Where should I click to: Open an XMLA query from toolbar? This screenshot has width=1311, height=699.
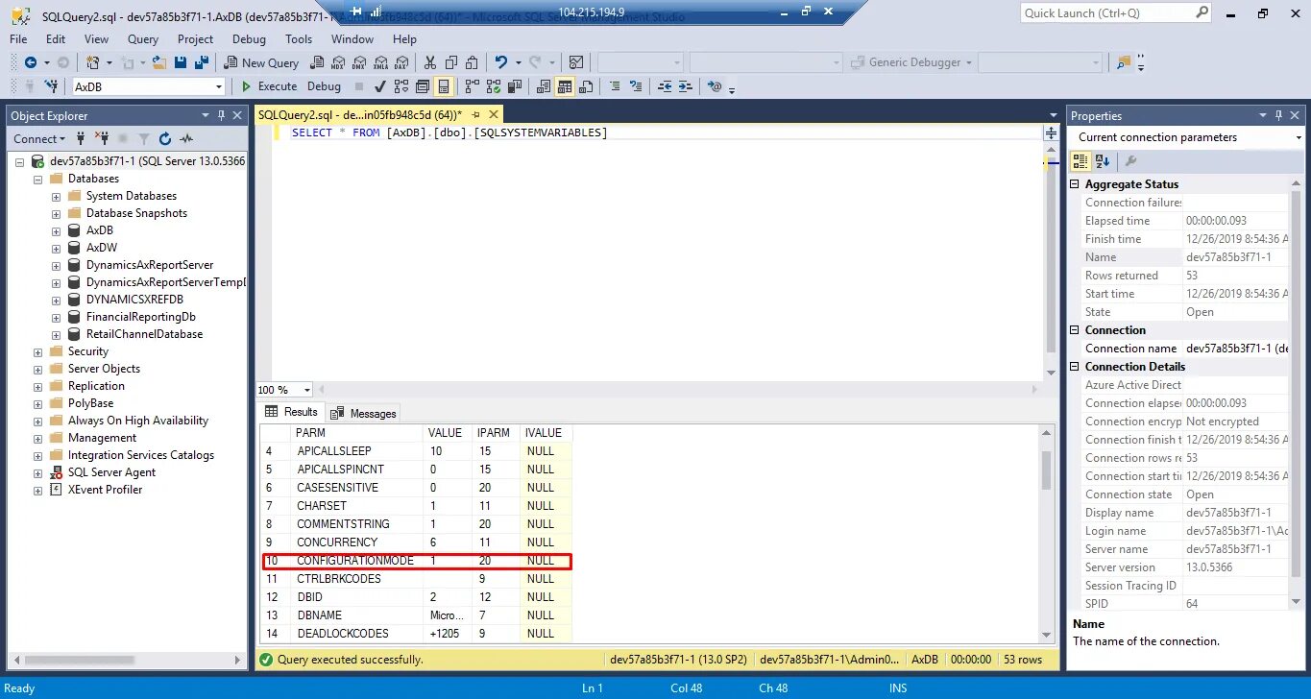[x=380, y=62]
